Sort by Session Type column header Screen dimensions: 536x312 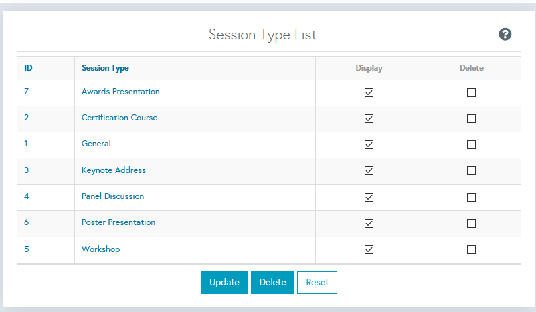[105, 68]
